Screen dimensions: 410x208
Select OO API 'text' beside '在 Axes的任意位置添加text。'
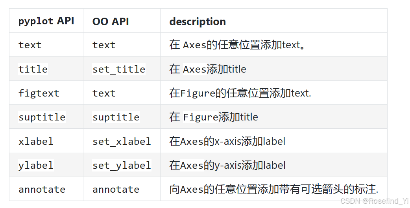point(104,45)
